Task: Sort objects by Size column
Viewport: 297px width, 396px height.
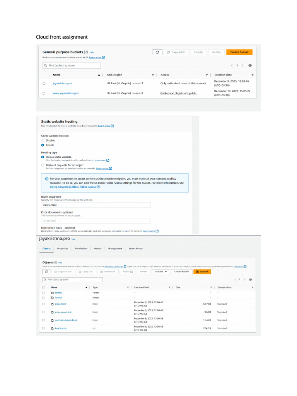Action: pos(211,287)
